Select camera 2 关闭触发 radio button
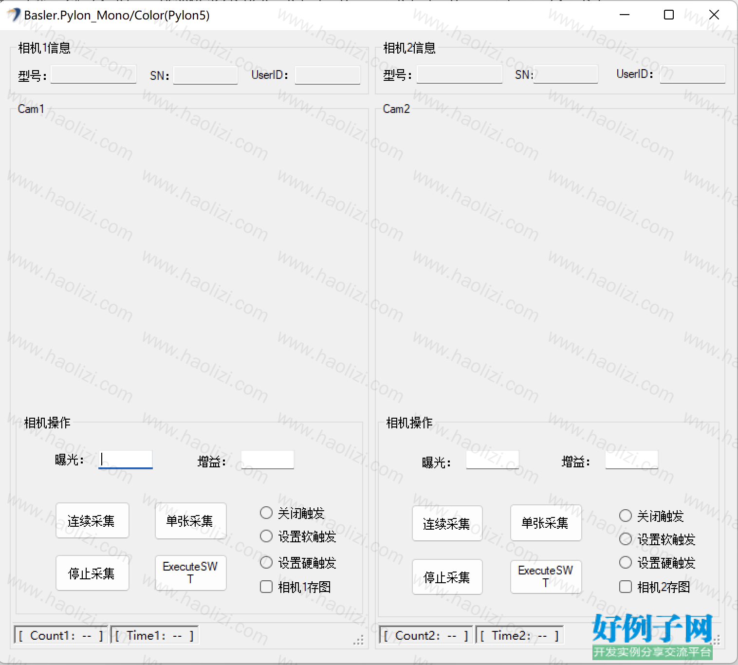Viewport: 738px width, 665px height. pyautogui.click(x=626, y=516)
